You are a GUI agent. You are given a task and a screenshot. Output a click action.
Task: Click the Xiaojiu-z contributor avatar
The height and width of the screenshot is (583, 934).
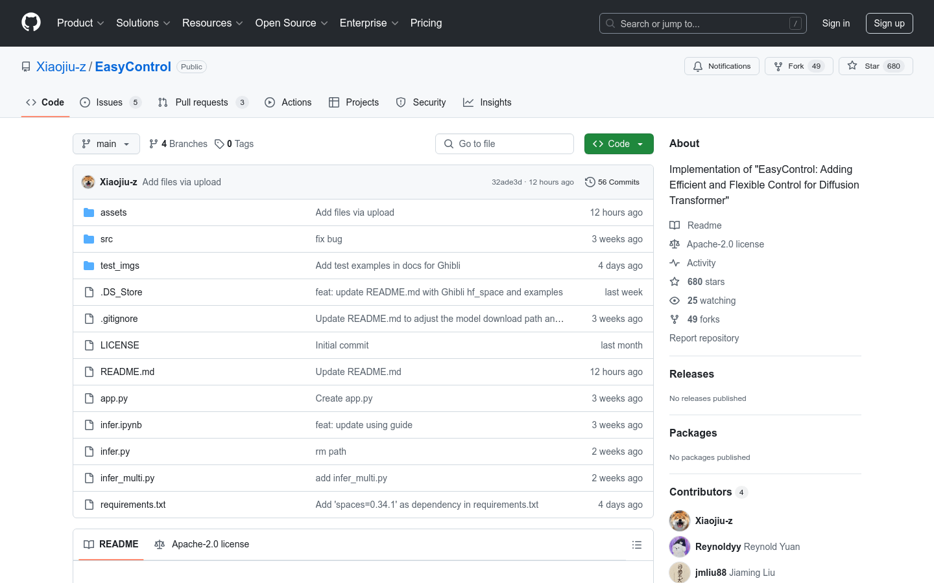click(x=680, y=521)
